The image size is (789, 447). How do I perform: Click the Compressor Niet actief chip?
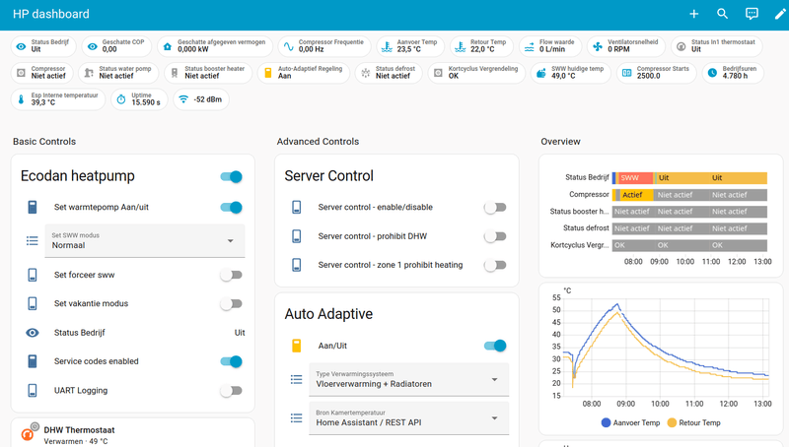point(41,73)
